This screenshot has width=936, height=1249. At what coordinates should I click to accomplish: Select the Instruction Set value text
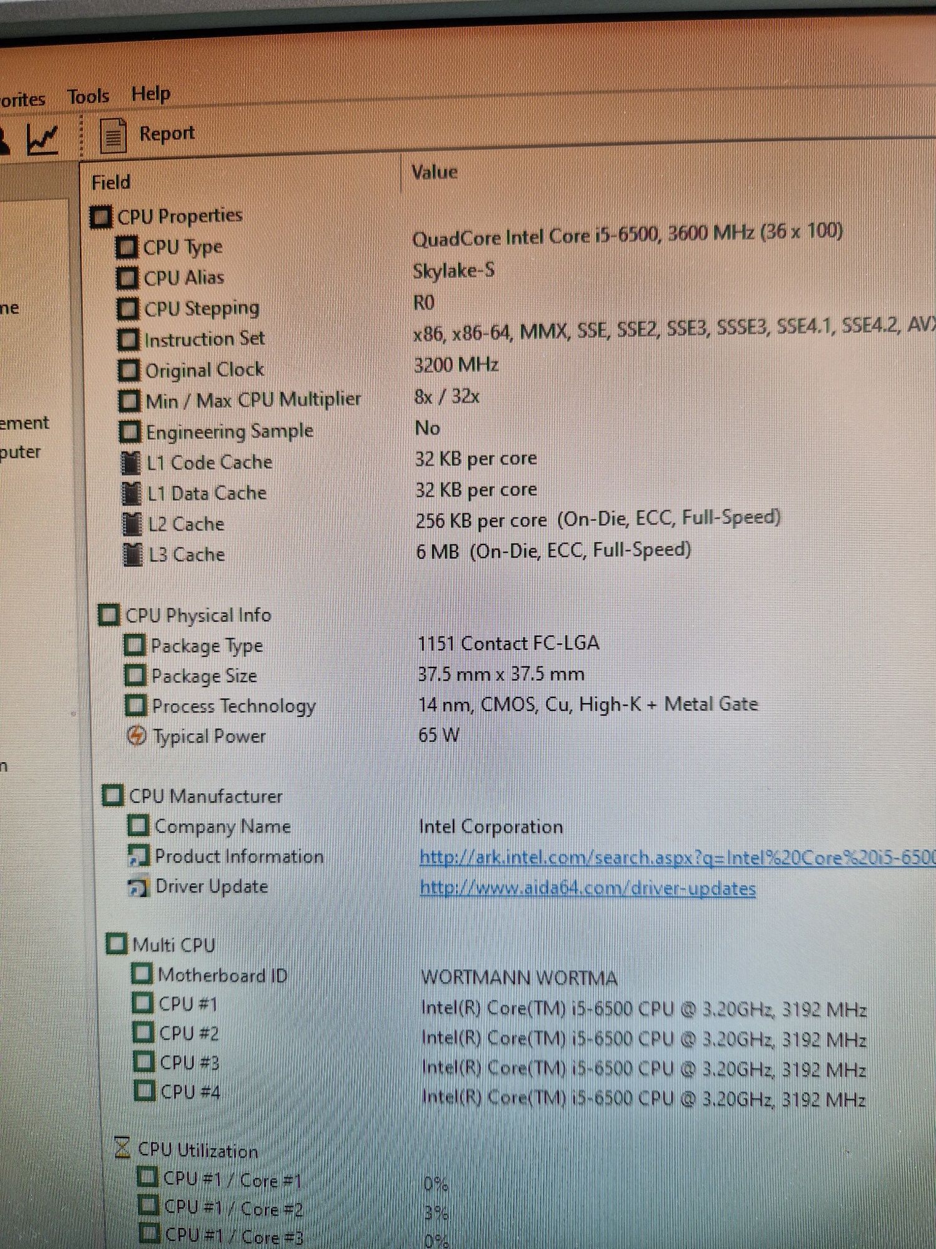[x=674, y=329]
